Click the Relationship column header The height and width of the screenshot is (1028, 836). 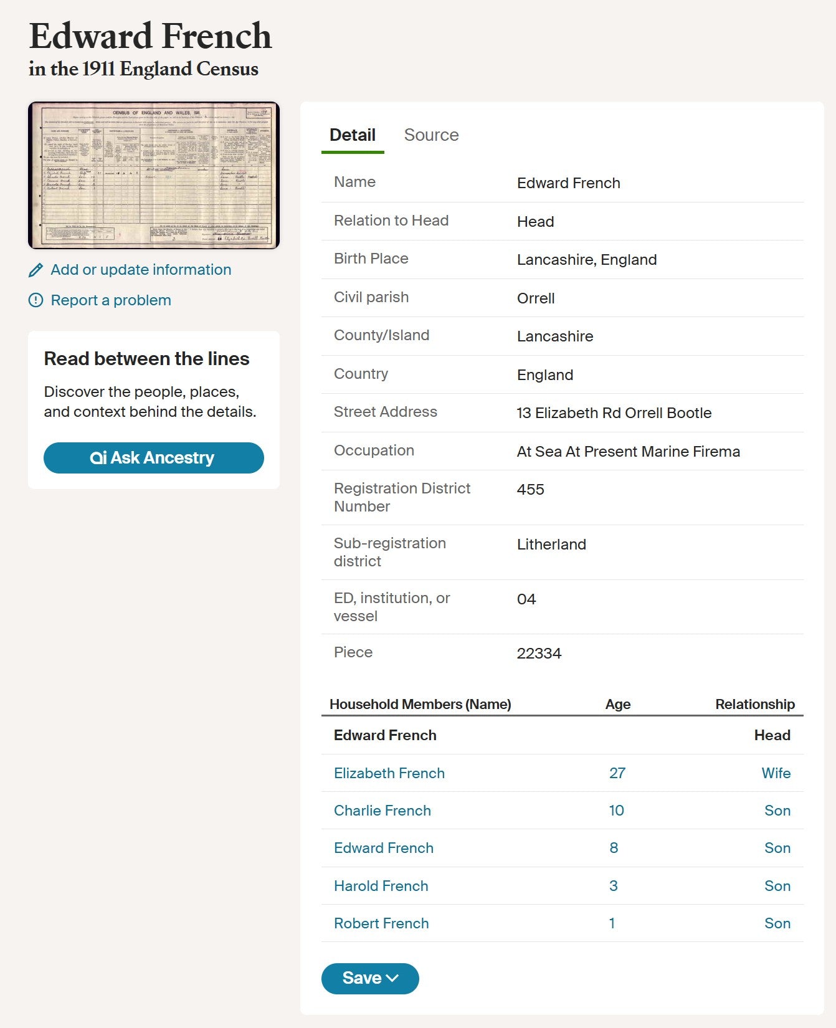point(755,705)
